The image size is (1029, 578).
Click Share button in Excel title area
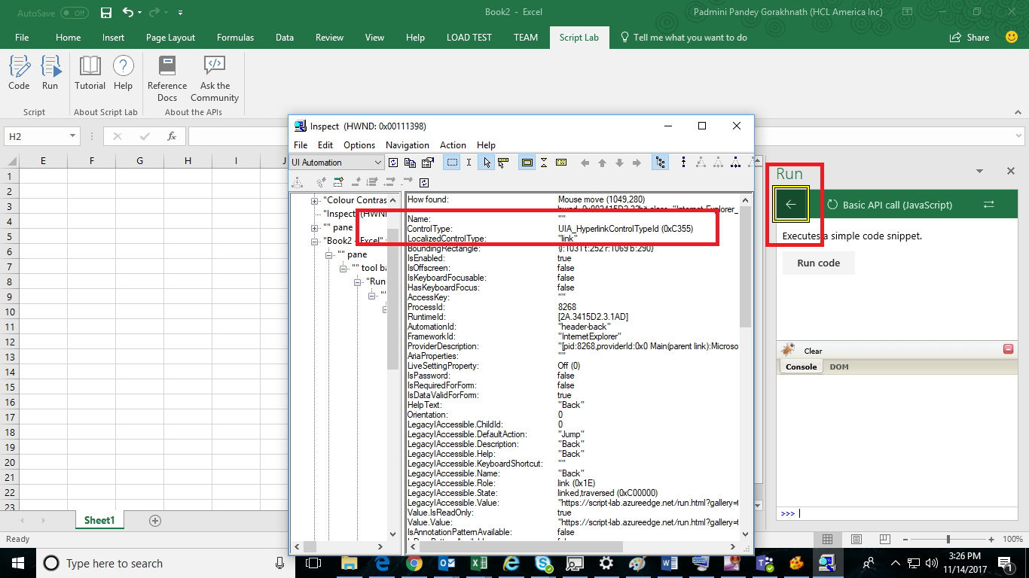(x=969, y=37)
